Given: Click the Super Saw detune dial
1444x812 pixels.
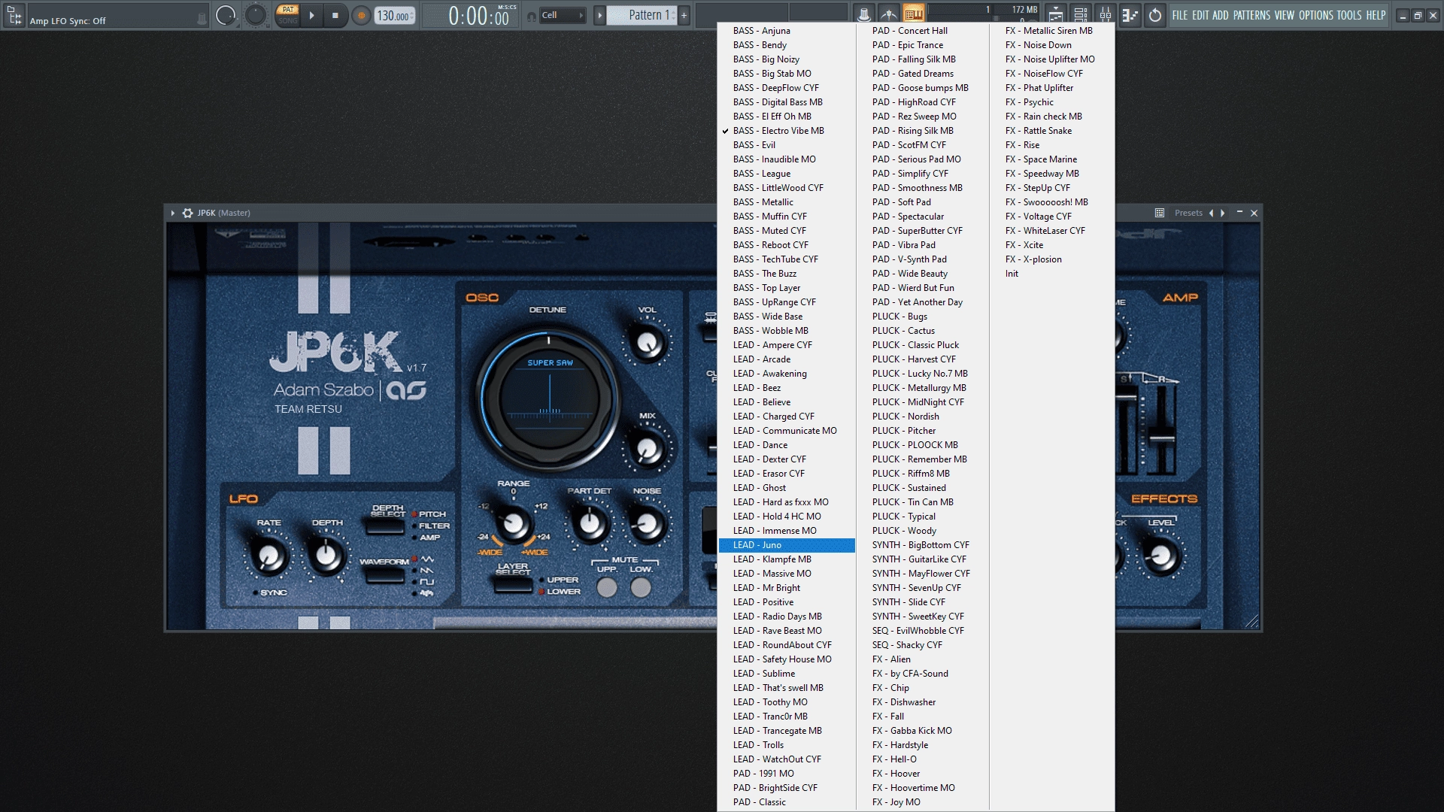Looking at the screenshot, I should click(x=550, y=398).
